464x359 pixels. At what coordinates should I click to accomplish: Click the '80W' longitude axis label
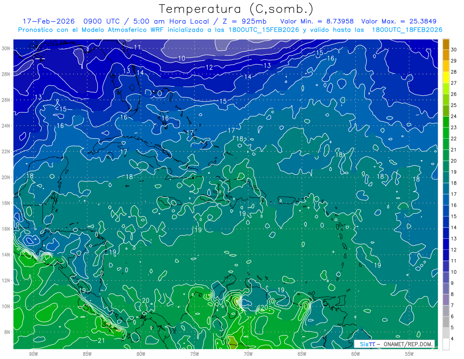coord(141,354)
